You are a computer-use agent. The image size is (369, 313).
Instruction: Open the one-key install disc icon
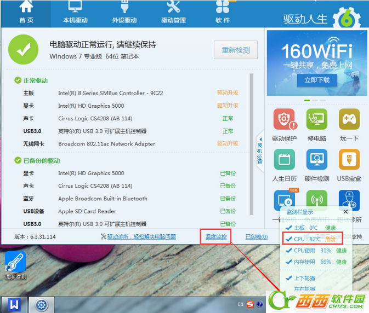tap(285, 200)
